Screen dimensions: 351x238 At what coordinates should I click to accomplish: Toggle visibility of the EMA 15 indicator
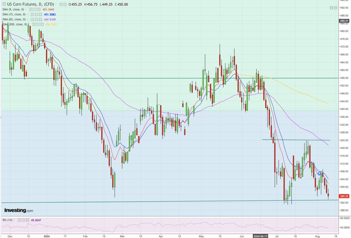pos(32,14)
